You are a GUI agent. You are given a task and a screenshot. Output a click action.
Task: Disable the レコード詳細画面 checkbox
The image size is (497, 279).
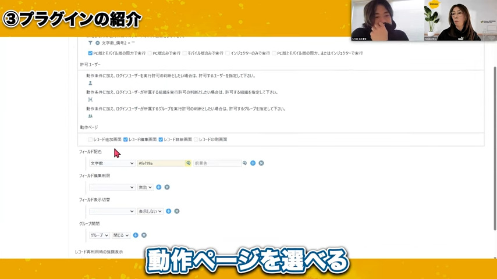[161, 139]
